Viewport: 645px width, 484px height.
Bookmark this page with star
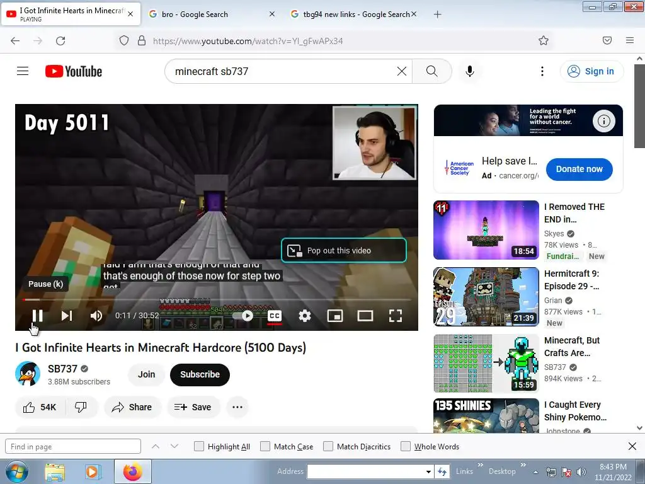[x=544, y=40]
